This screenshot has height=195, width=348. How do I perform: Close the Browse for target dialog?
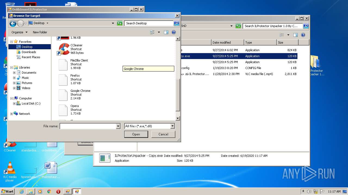(x=177, y=16)
